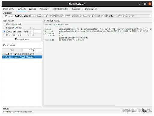This screenshot has width=154, height=116.
Task: Open the (Nom) class attribute dropdown
Action: [22, 45]
